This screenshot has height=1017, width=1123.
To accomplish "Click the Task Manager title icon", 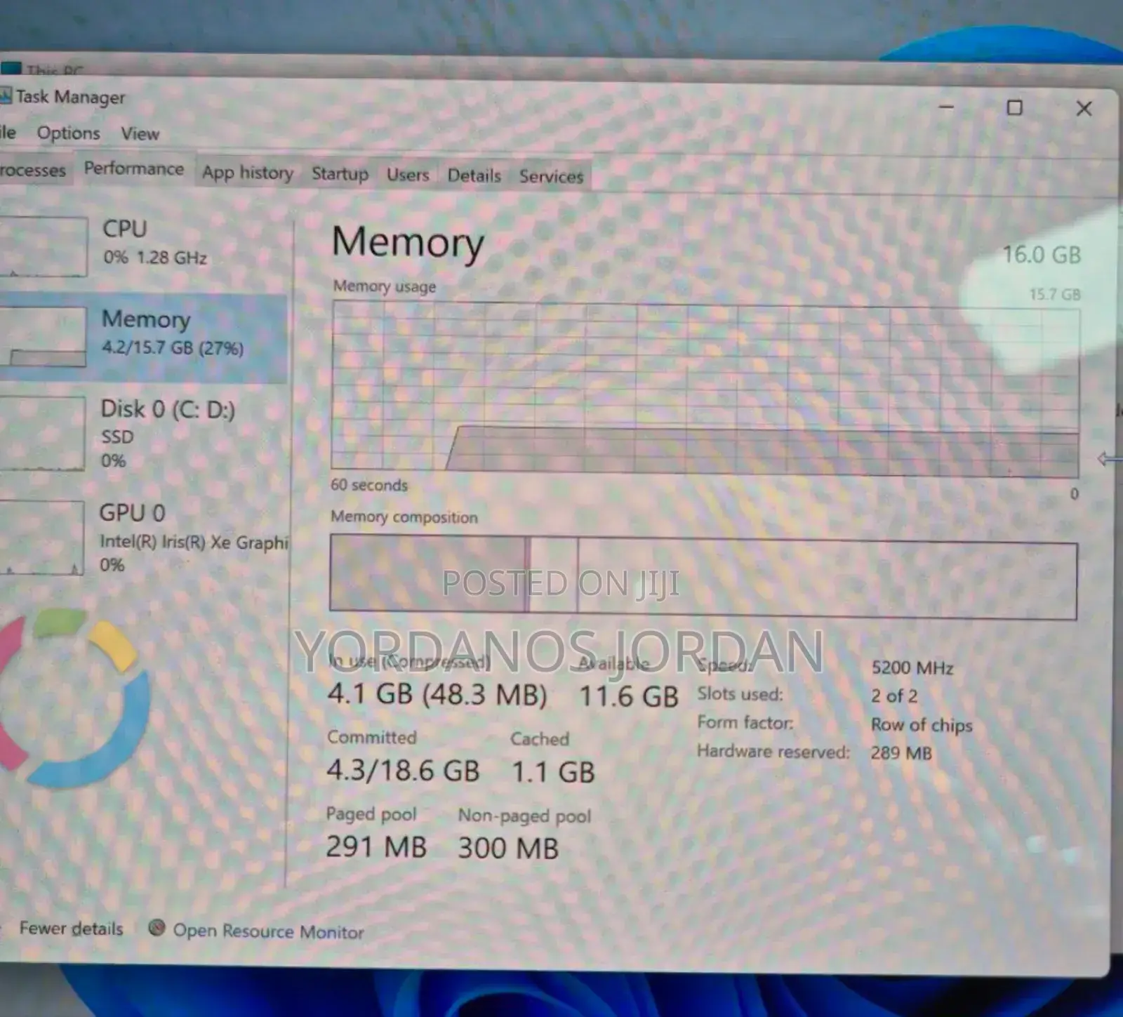I will pos(6,95).
